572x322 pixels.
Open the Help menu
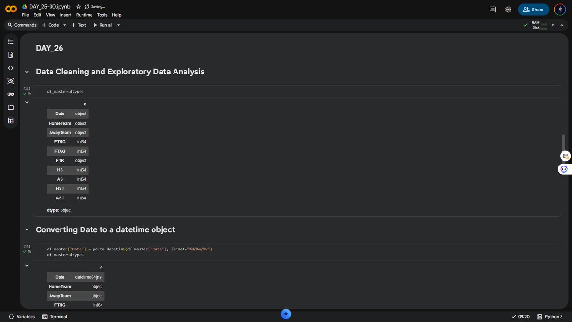coord(116,15)
